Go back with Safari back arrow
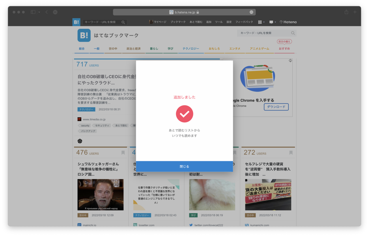The width and height of the screenshot is (369, 236). 47,12
